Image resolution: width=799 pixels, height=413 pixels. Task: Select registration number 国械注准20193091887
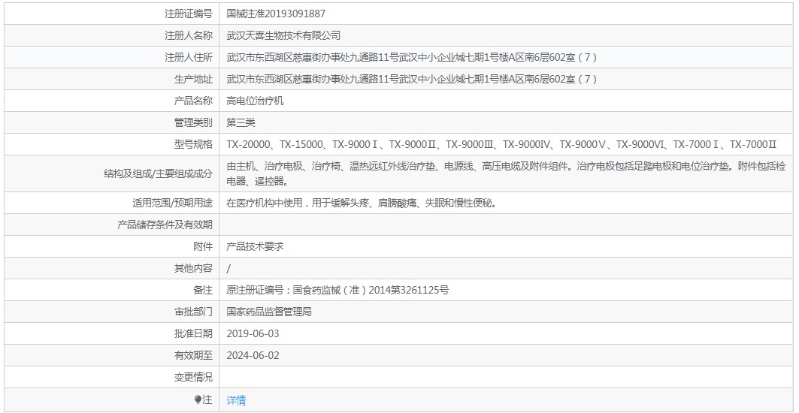click(x=276, y=14)
